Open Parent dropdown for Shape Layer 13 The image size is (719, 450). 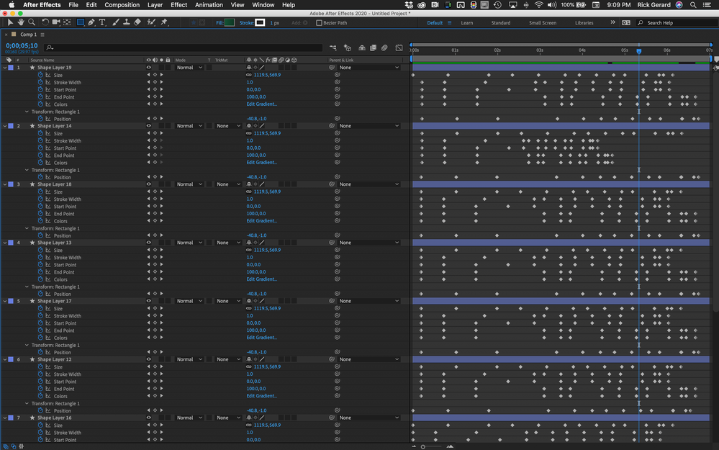tap(369, 242)
